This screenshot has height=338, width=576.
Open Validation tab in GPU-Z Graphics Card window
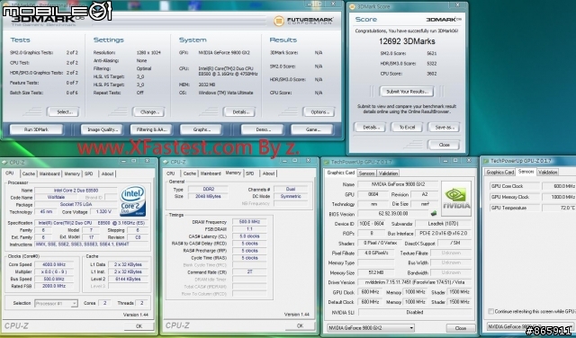coord(388,173)
